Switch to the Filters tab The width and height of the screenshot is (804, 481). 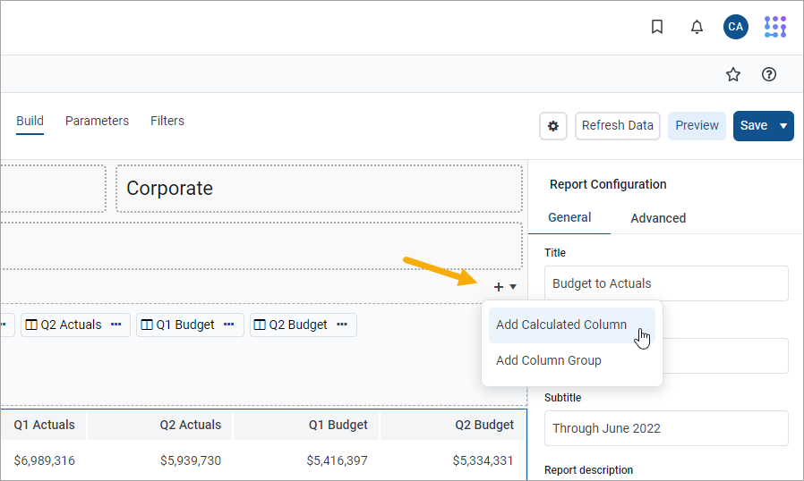pyautogui.click(x=167, y=121)
